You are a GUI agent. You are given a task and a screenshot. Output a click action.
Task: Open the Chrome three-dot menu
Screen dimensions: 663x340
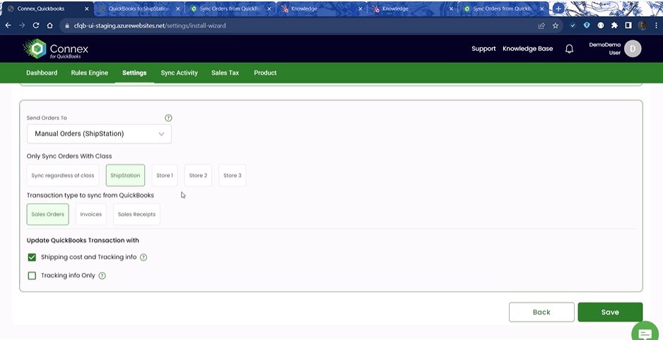(655, 25)
